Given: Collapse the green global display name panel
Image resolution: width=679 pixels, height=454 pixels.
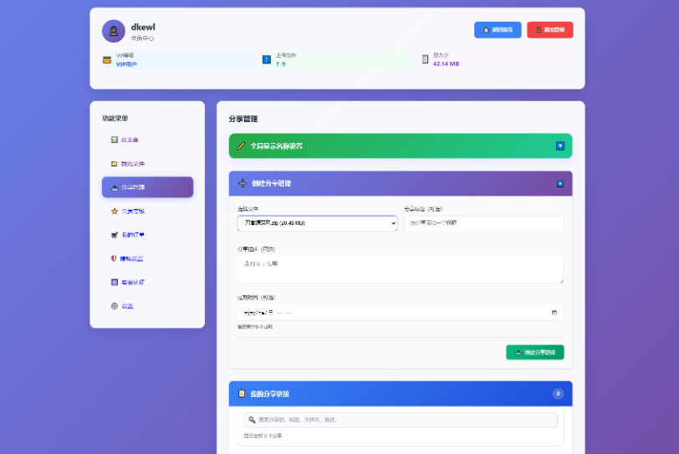Looking at the screenshot, I should [560, 145].
